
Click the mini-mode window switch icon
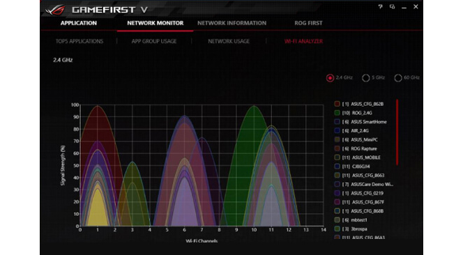[392, 6]
